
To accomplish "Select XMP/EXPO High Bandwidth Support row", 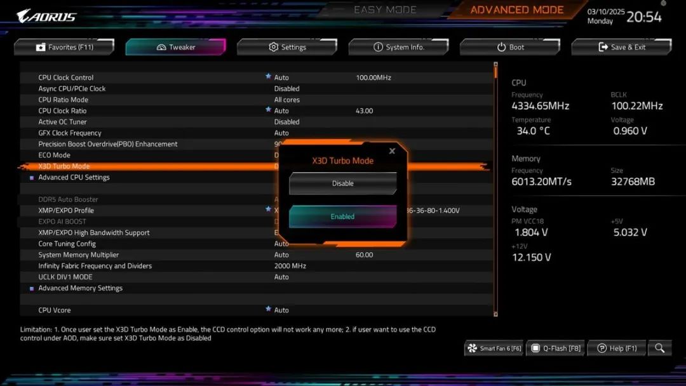I will [256, 232].
